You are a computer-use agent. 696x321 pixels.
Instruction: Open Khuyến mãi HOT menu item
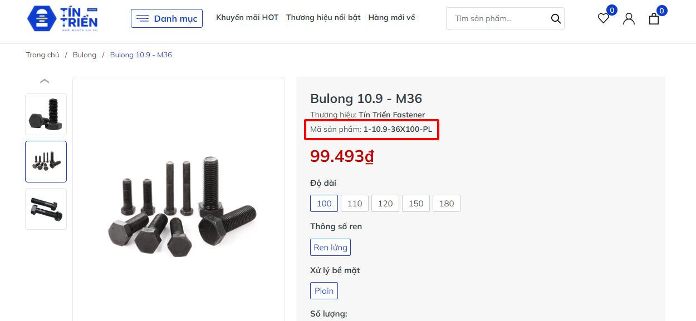247,17
